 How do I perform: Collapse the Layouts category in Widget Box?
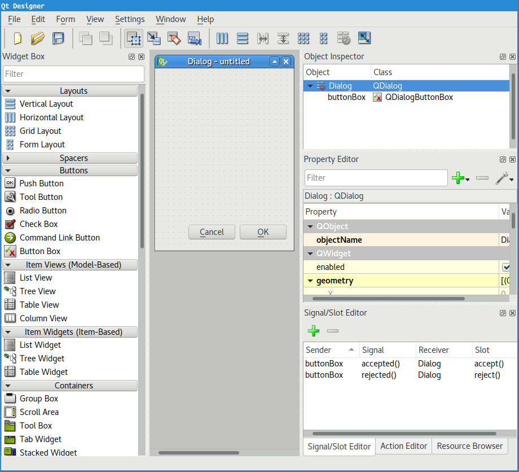[7, 90]
